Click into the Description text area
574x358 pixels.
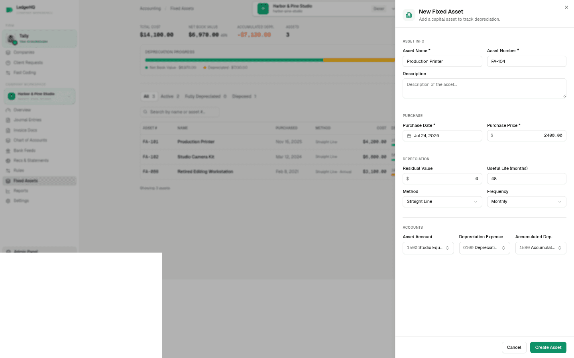click(x=484, y=88)
